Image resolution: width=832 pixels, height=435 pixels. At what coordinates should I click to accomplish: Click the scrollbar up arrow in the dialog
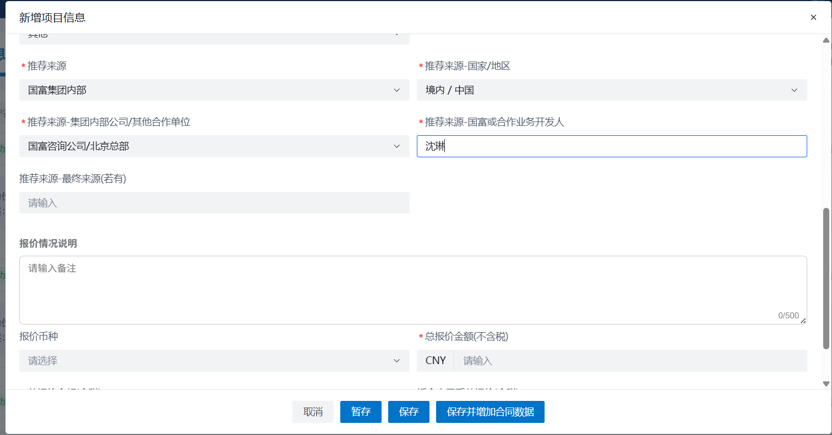click(x=825, y=40)
